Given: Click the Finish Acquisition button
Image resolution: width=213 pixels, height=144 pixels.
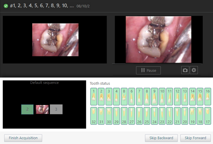Looking at the screenshot, I should 23,138.
